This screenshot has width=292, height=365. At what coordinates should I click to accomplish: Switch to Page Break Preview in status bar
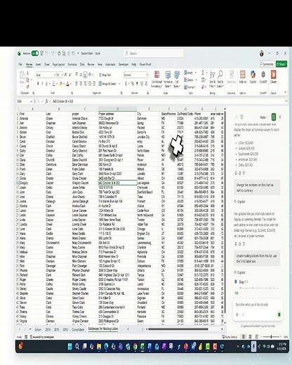pos(256,337)
